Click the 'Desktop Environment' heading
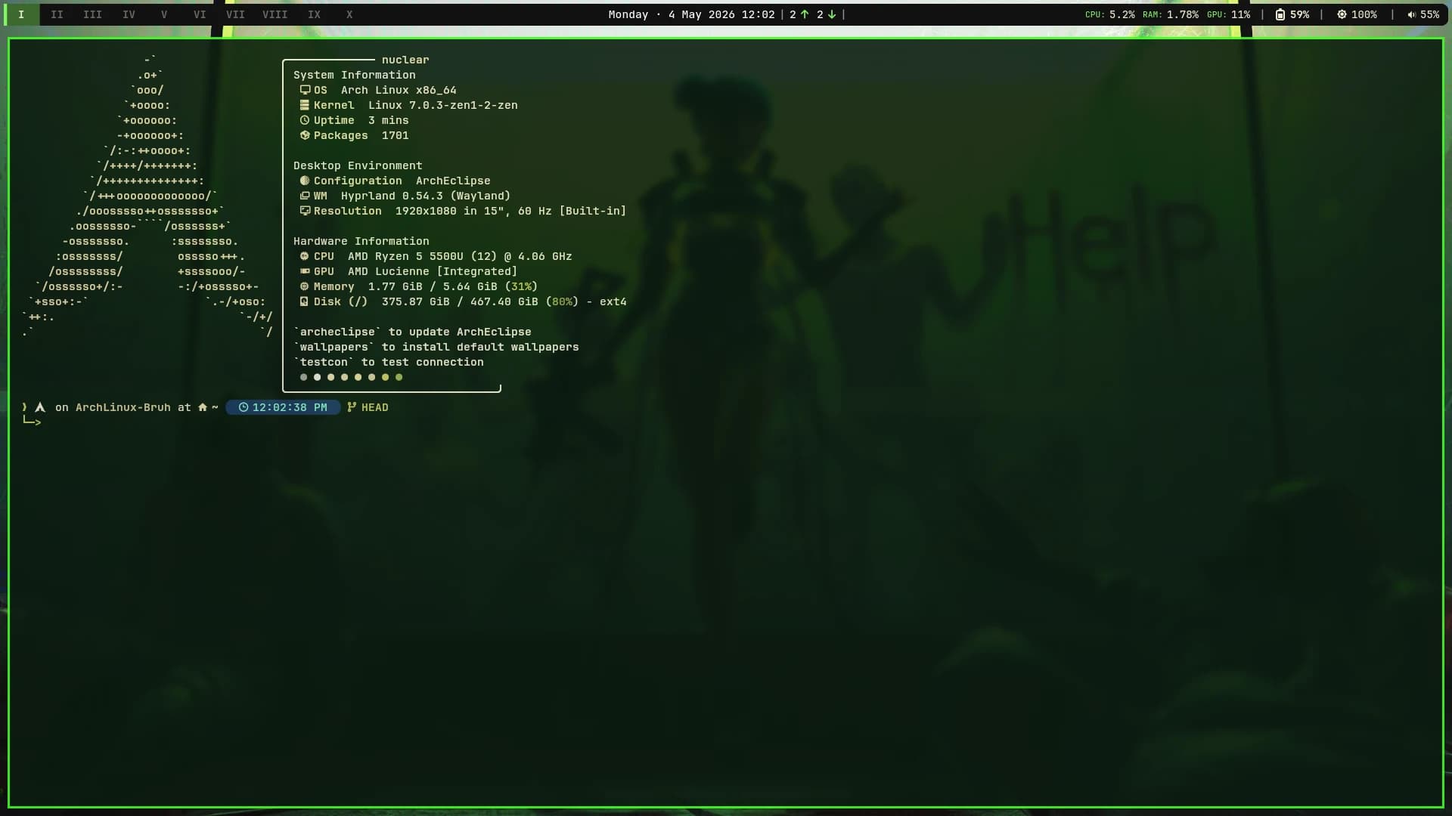Screen dimensions: 1452x816 358,165
